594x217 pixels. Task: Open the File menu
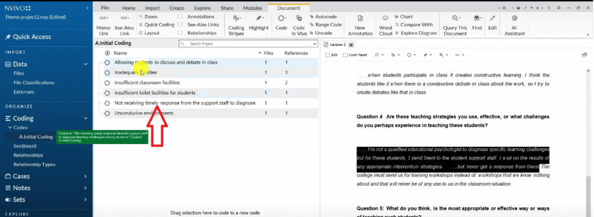pos(106,8)
